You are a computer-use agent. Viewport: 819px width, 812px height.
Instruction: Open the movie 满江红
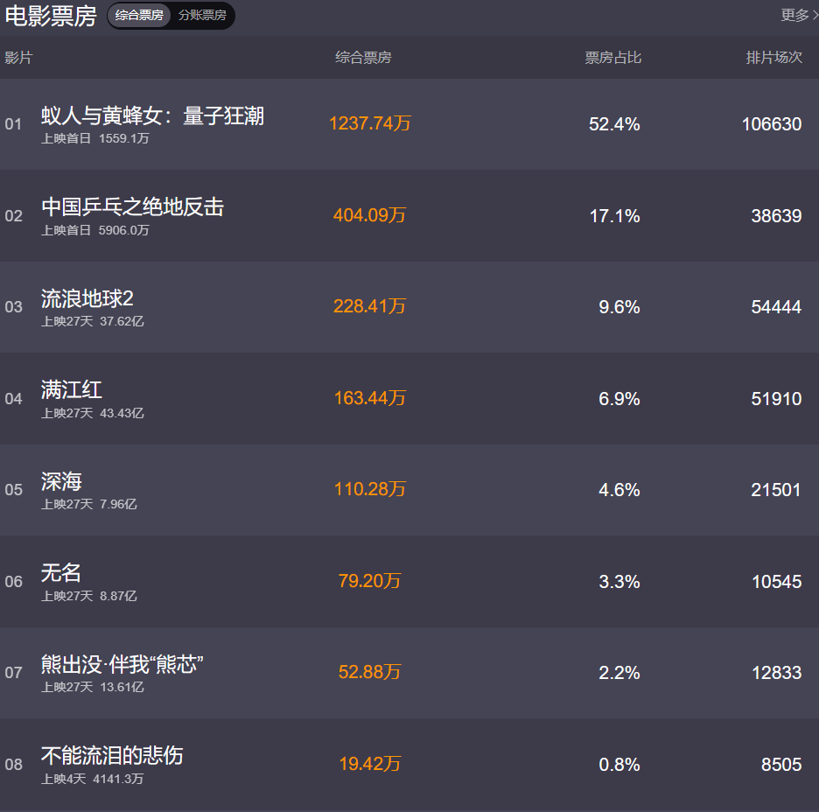(x=72, y=389)
